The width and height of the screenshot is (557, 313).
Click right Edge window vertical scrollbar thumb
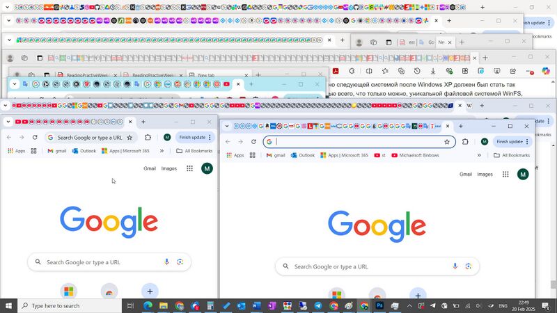coord(553,284)
